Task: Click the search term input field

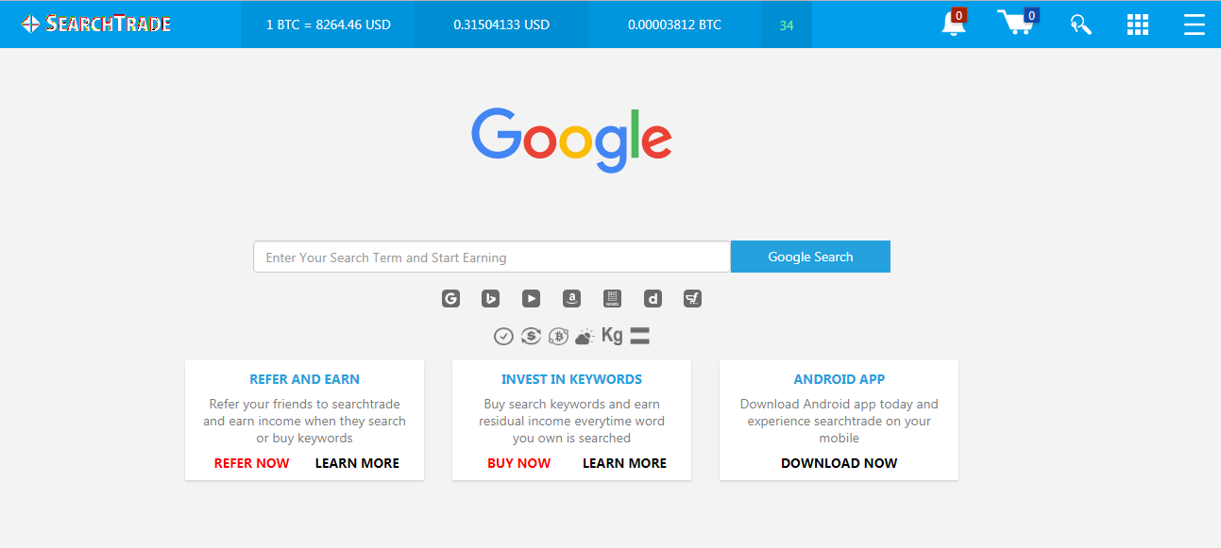Action: pos(492,257)
